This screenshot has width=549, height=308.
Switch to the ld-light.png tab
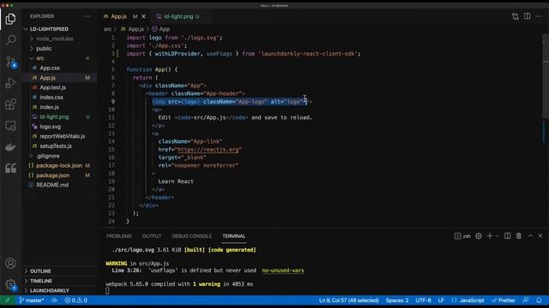coord(178,16)
